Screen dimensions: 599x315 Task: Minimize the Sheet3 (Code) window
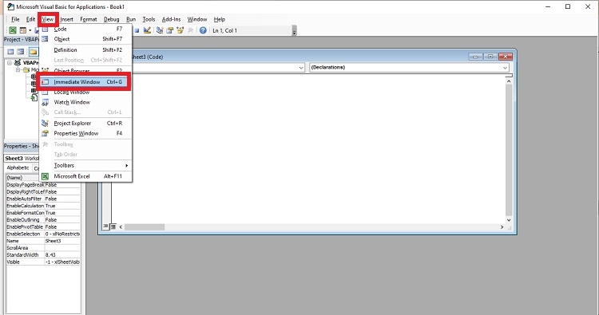click(x=476, y=57)
